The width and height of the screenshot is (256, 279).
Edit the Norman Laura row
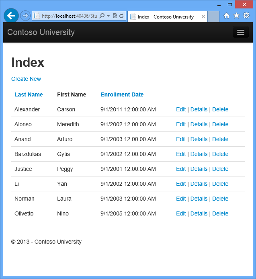pos(181,199)
